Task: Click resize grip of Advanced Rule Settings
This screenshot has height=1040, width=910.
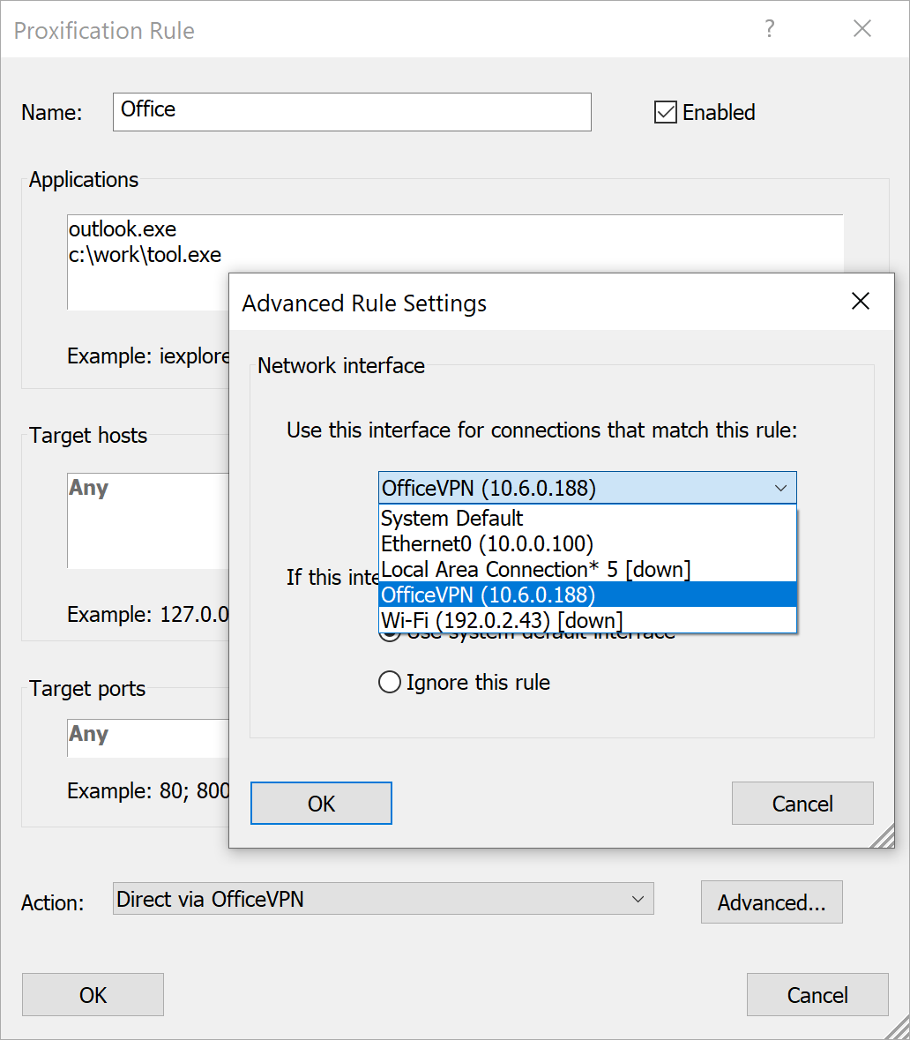Action: pyautogui.click(x=884, y=836)
